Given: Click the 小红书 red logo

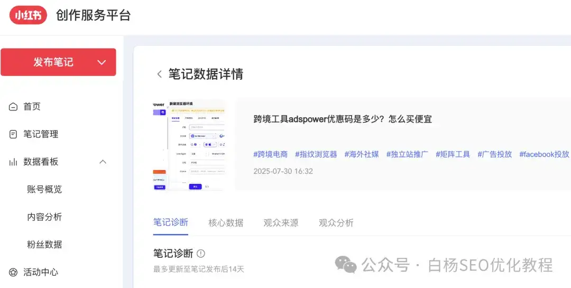Looking at the screenshot, I should click(x=28, y=16).
